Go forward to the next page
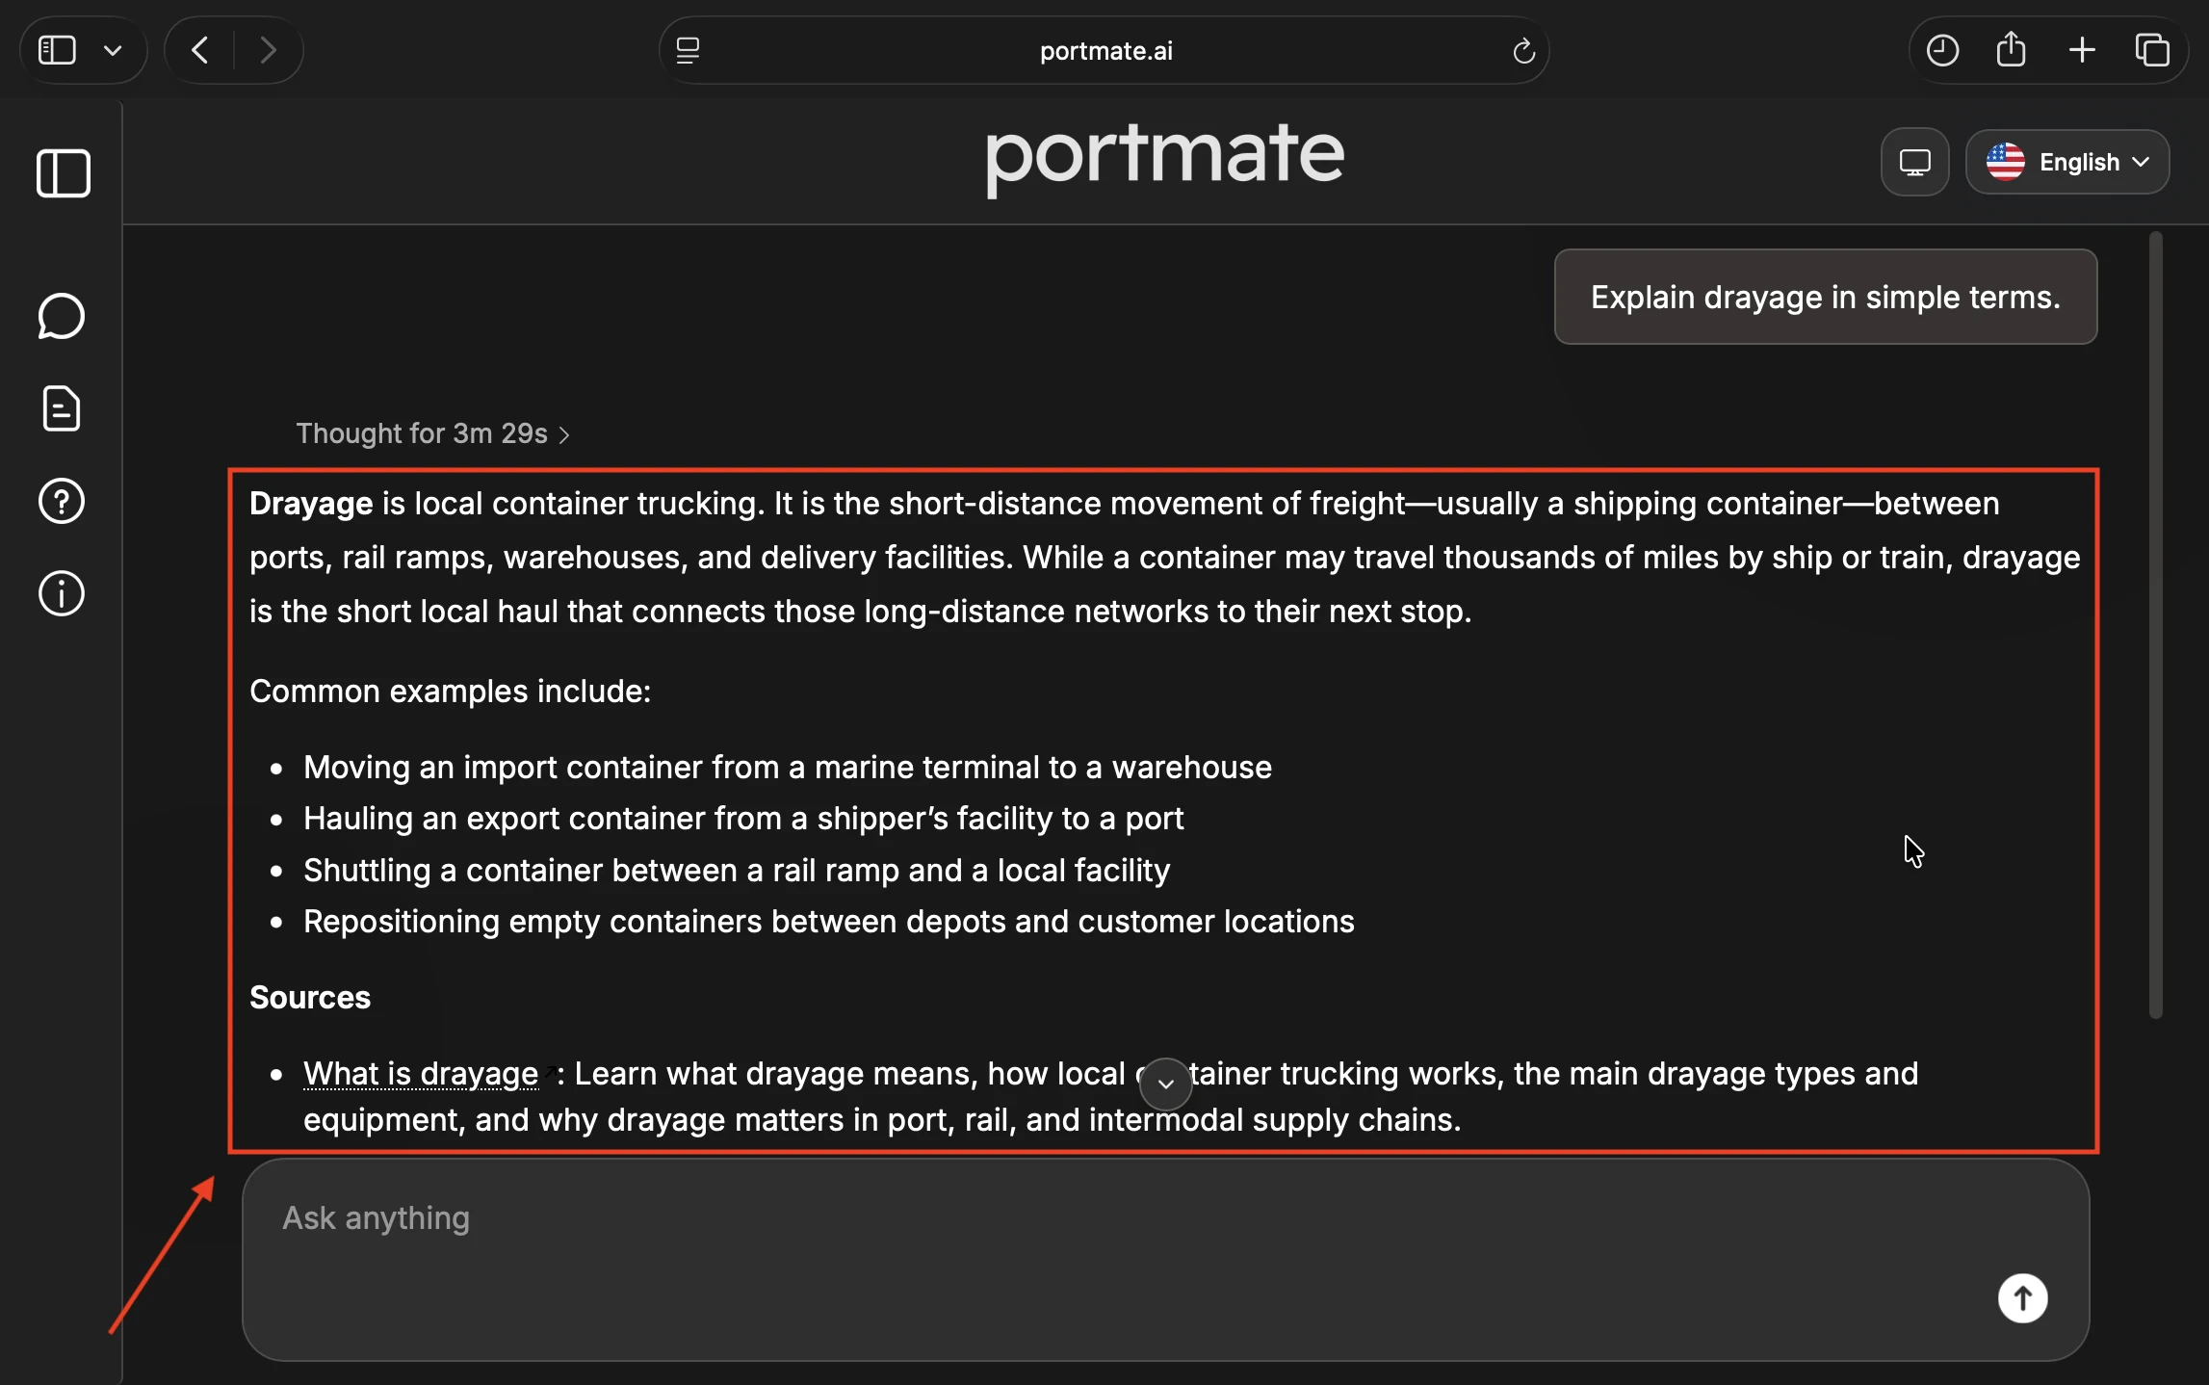The width and height of the screenshot is (2209, 1385). pos(268,50)
